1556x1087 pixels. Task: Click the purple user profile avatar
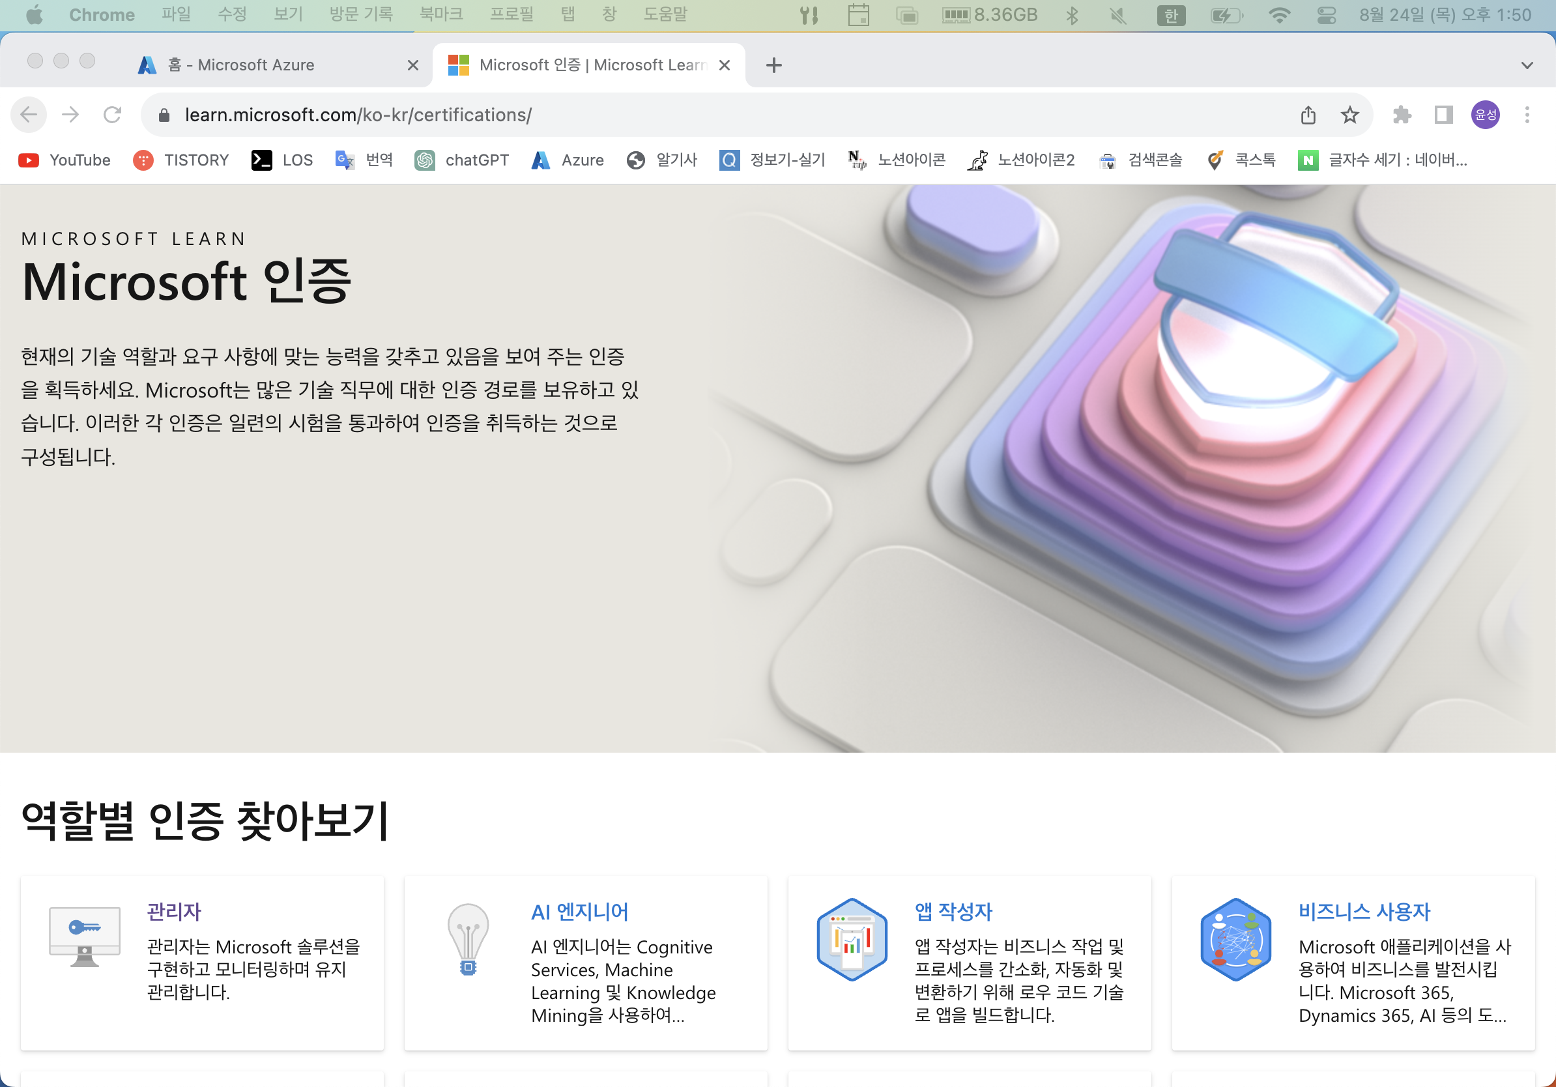1485,115
